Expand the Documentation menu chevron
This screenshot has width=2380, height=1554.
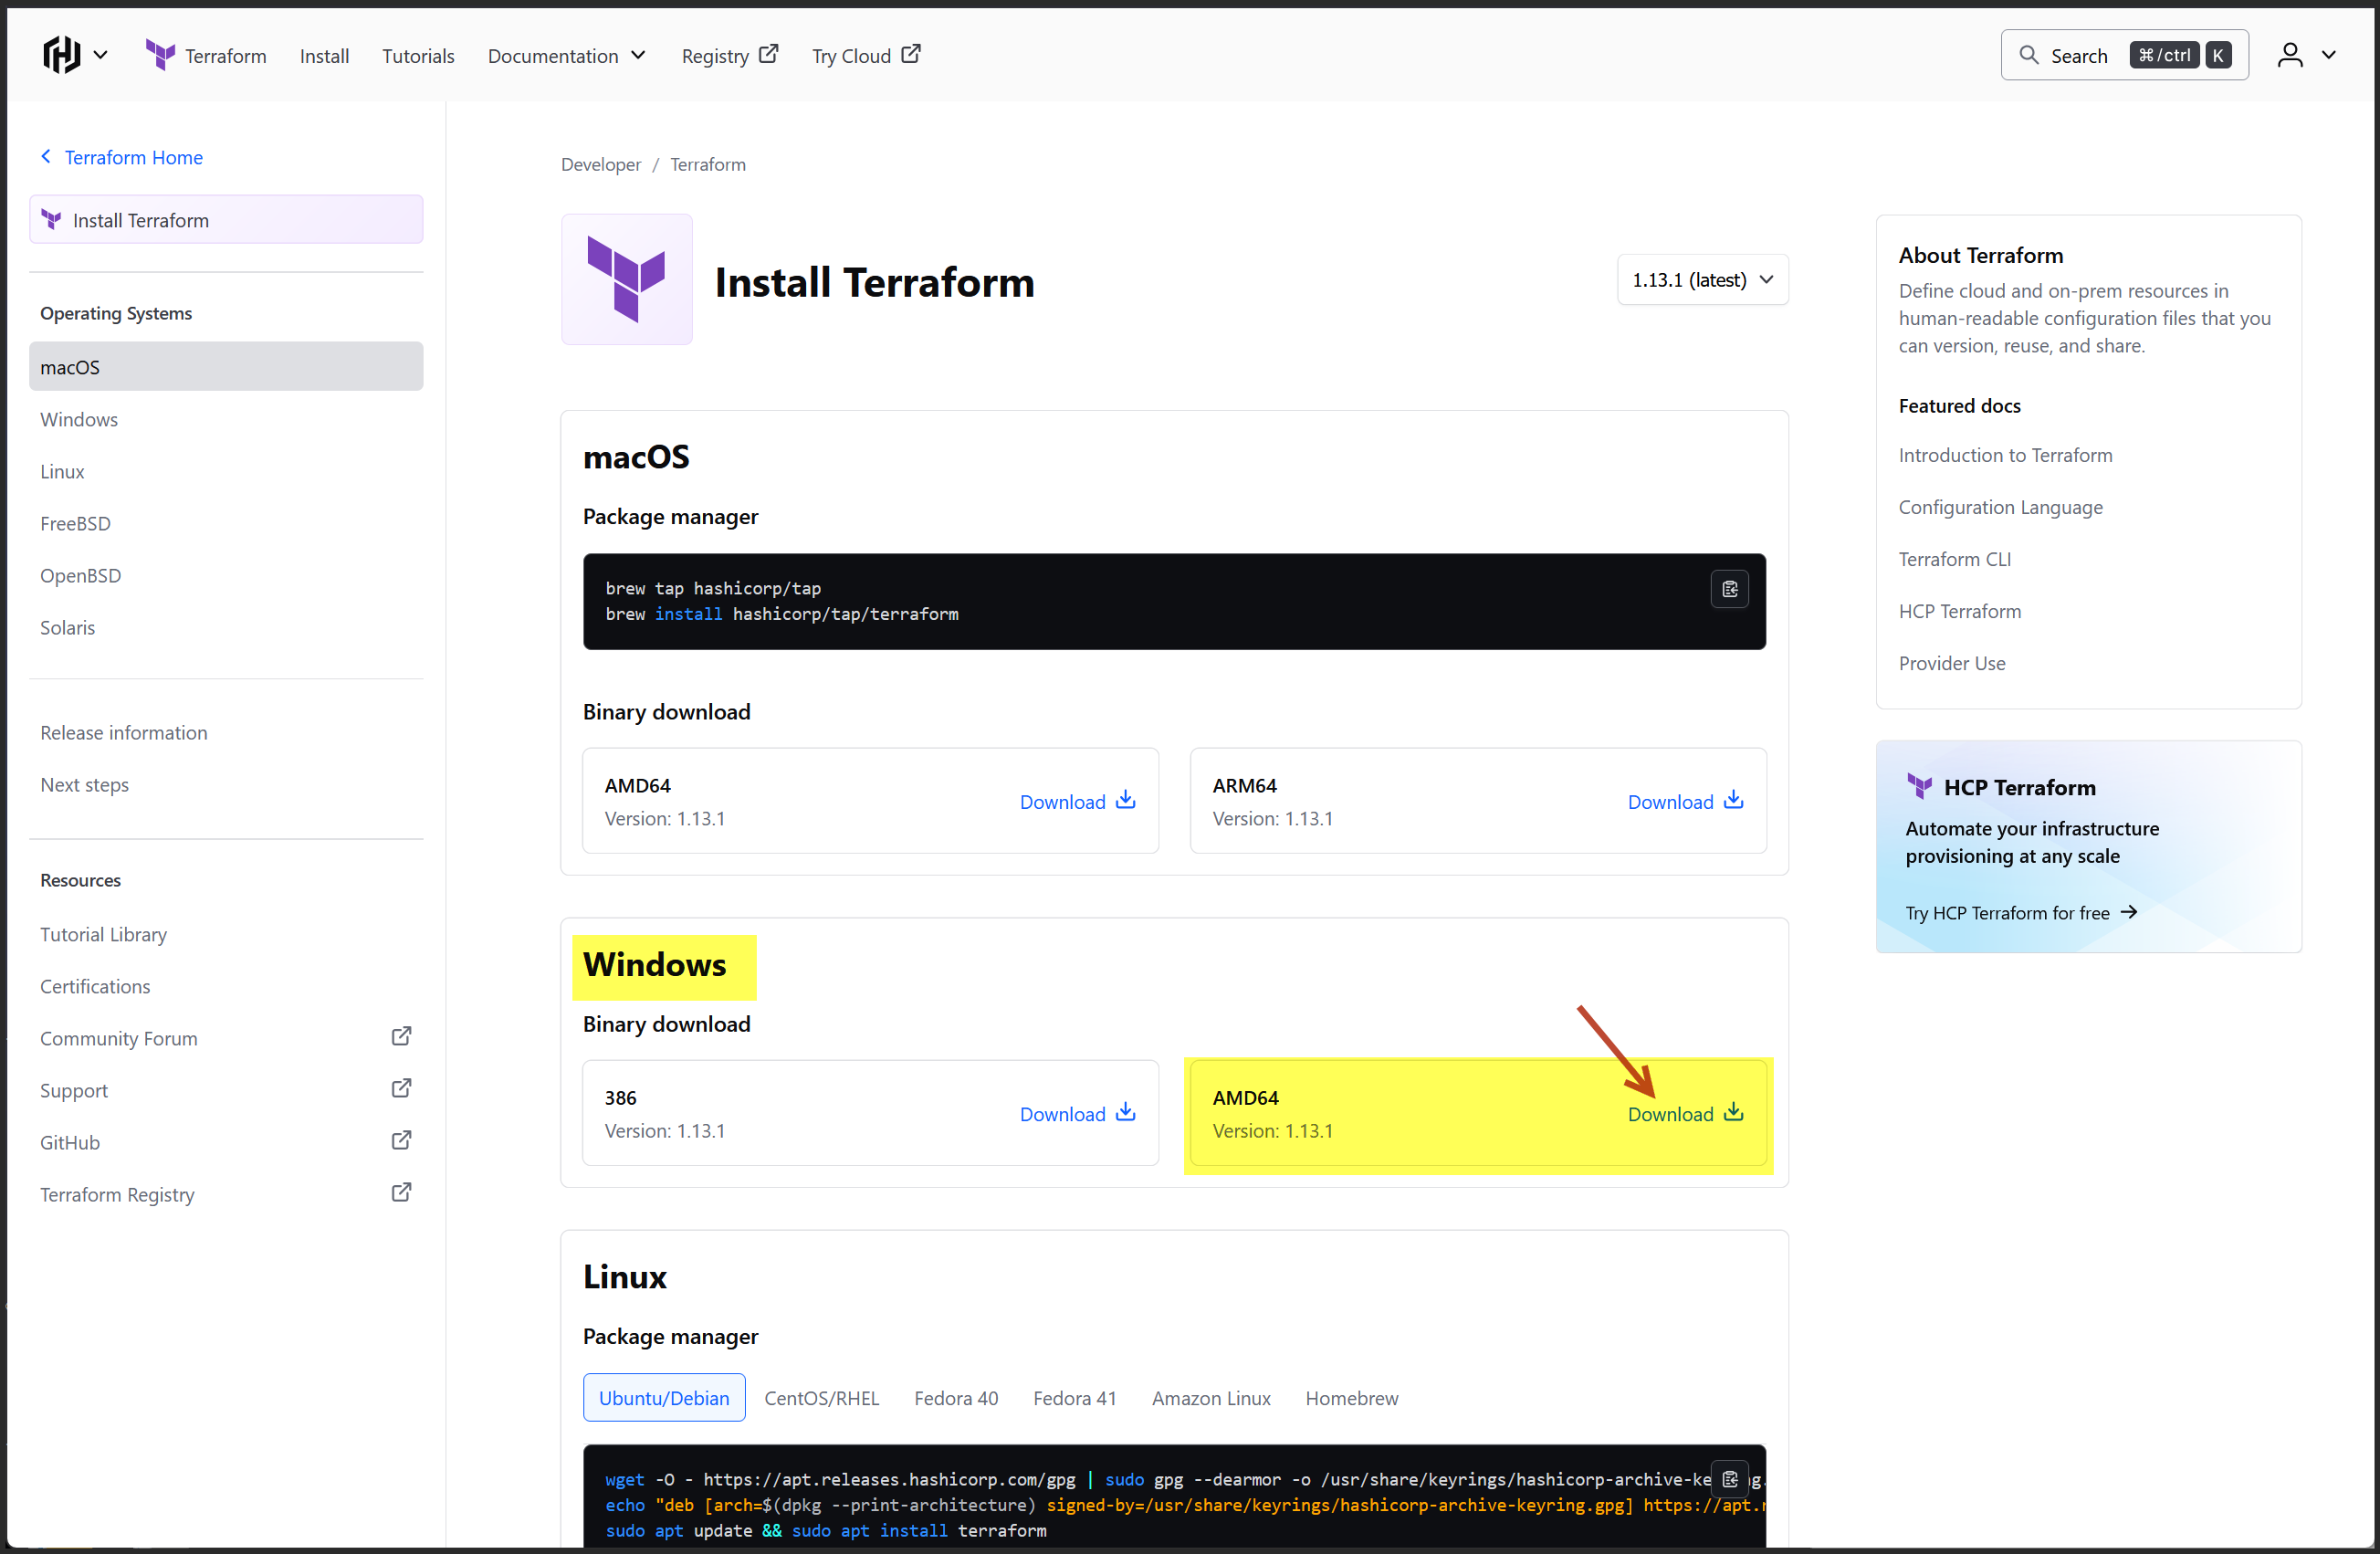(x=639, y=56)
